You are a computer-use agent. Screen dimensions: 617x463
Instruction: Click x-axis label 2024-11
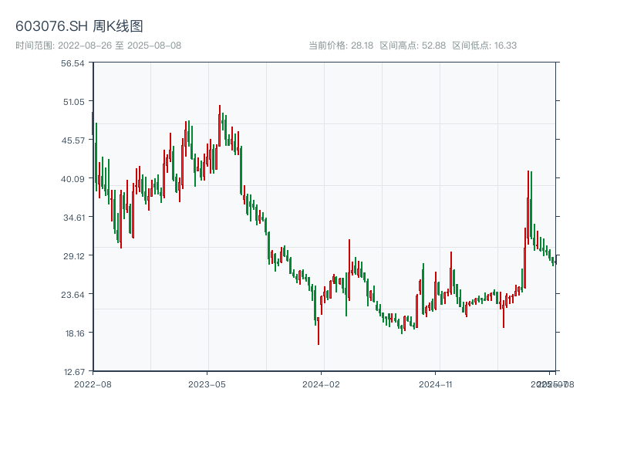click(x=436, y=384)
